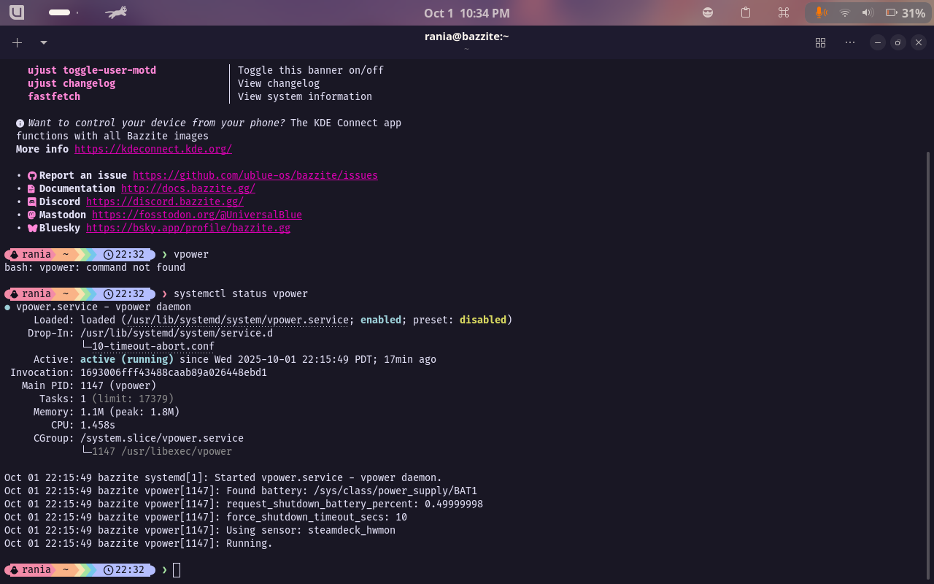The width and height of the screenshot is (934, 584).
Task: Open the fosstodon UniversalBlue link
Action: pyautogui.click(x=197, y=215)
